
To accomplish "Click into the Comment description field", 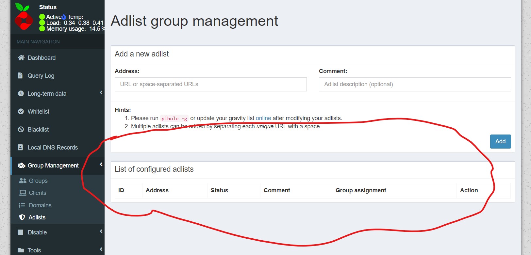I will click(x=414, y=84).
